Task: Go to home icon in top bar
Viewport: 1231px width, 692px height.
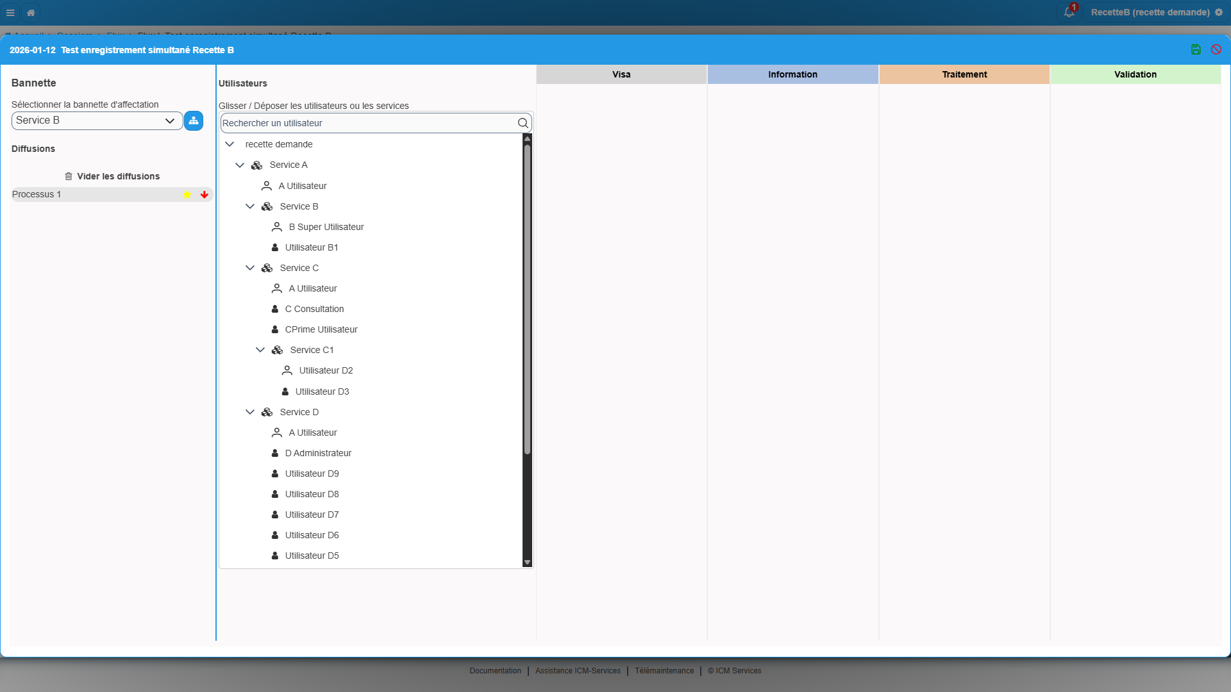Action: pos(31,12)
